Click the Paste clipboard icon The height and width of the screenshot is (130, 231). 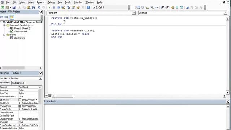pos(29,7)
